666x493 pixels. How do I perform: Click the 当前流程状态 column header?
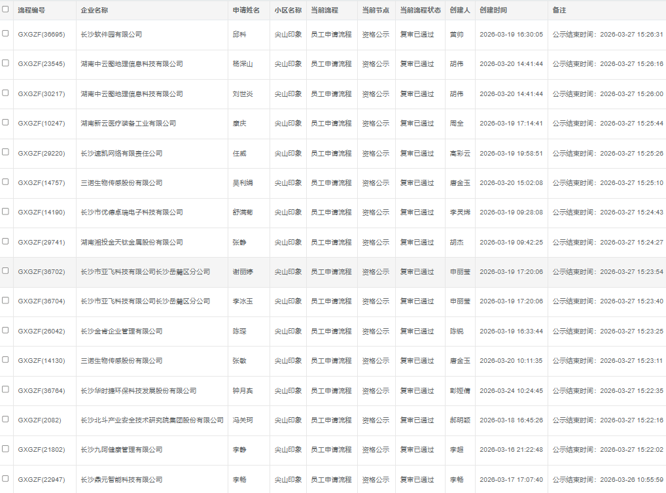(x=421, y=10)
